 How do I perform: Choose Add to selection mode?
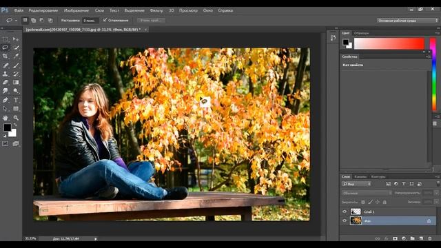point(34,20)
